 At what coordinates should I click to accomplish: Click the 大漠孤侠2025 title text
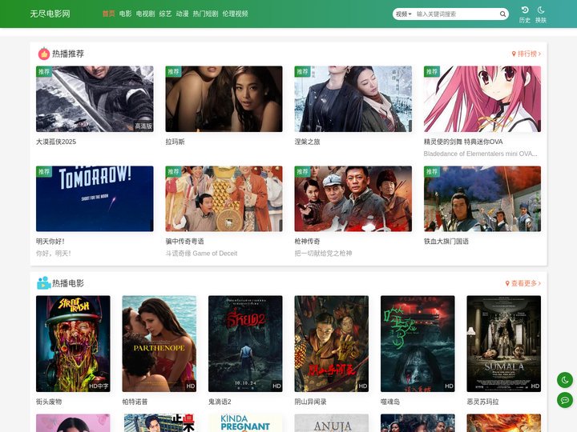(56, 142)
